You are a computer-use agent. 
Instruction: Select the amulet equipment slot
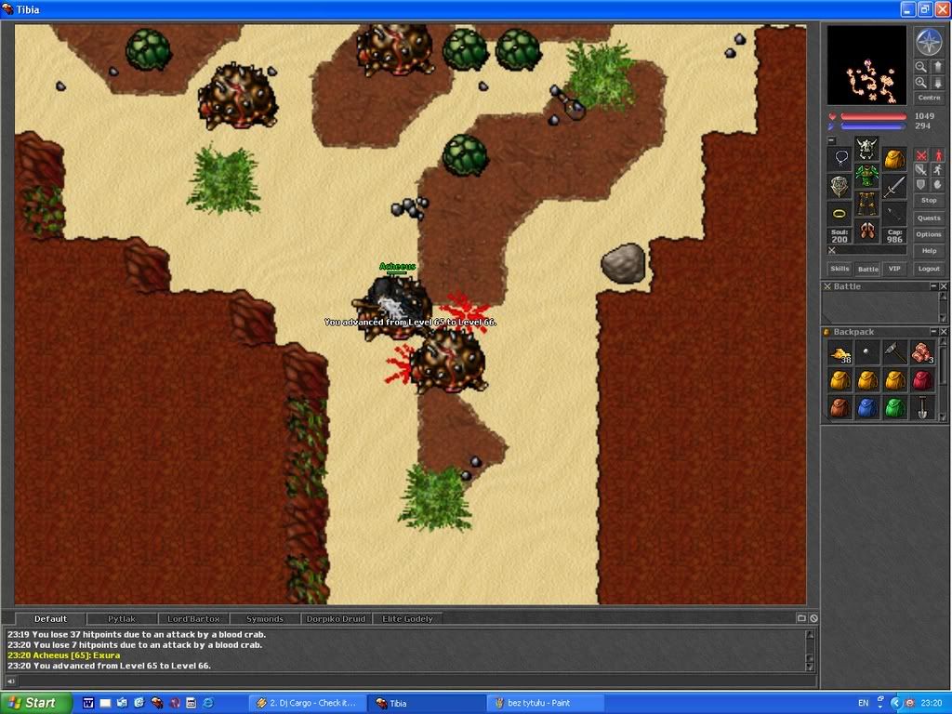[840, 158]
